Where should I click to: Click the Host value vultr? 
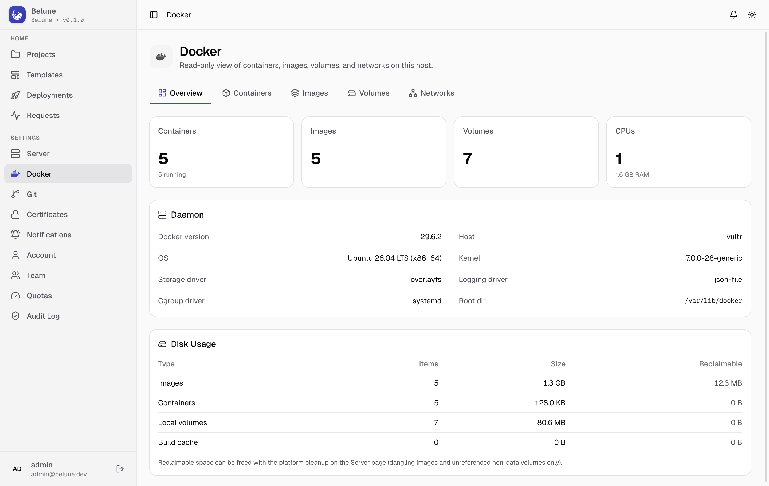point(734,237)
